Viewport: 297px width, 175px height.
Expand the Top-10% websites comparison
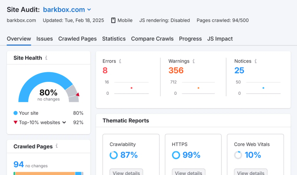[64, 122]
